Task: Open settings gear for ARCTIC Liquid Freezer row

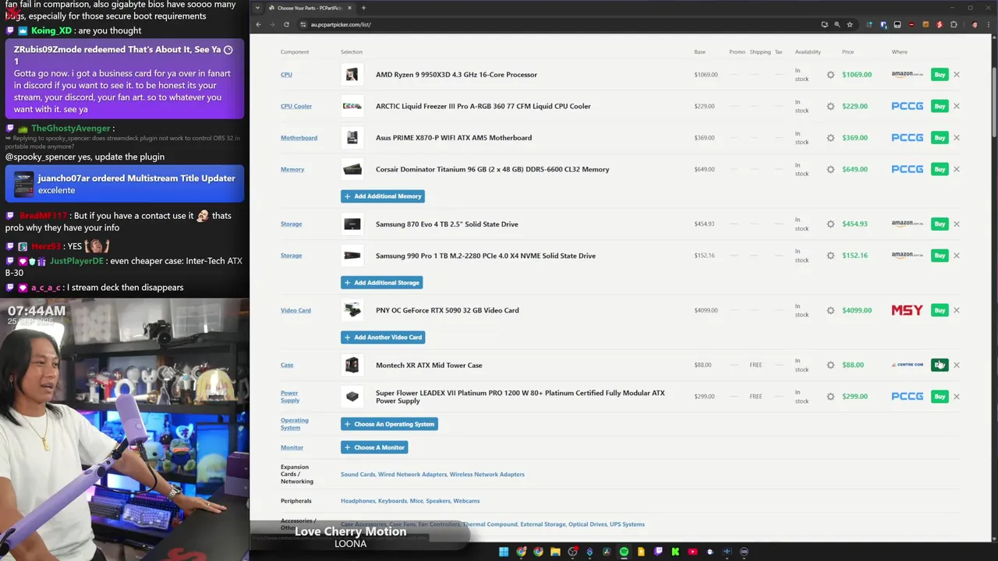Action: tap(830, 106)
